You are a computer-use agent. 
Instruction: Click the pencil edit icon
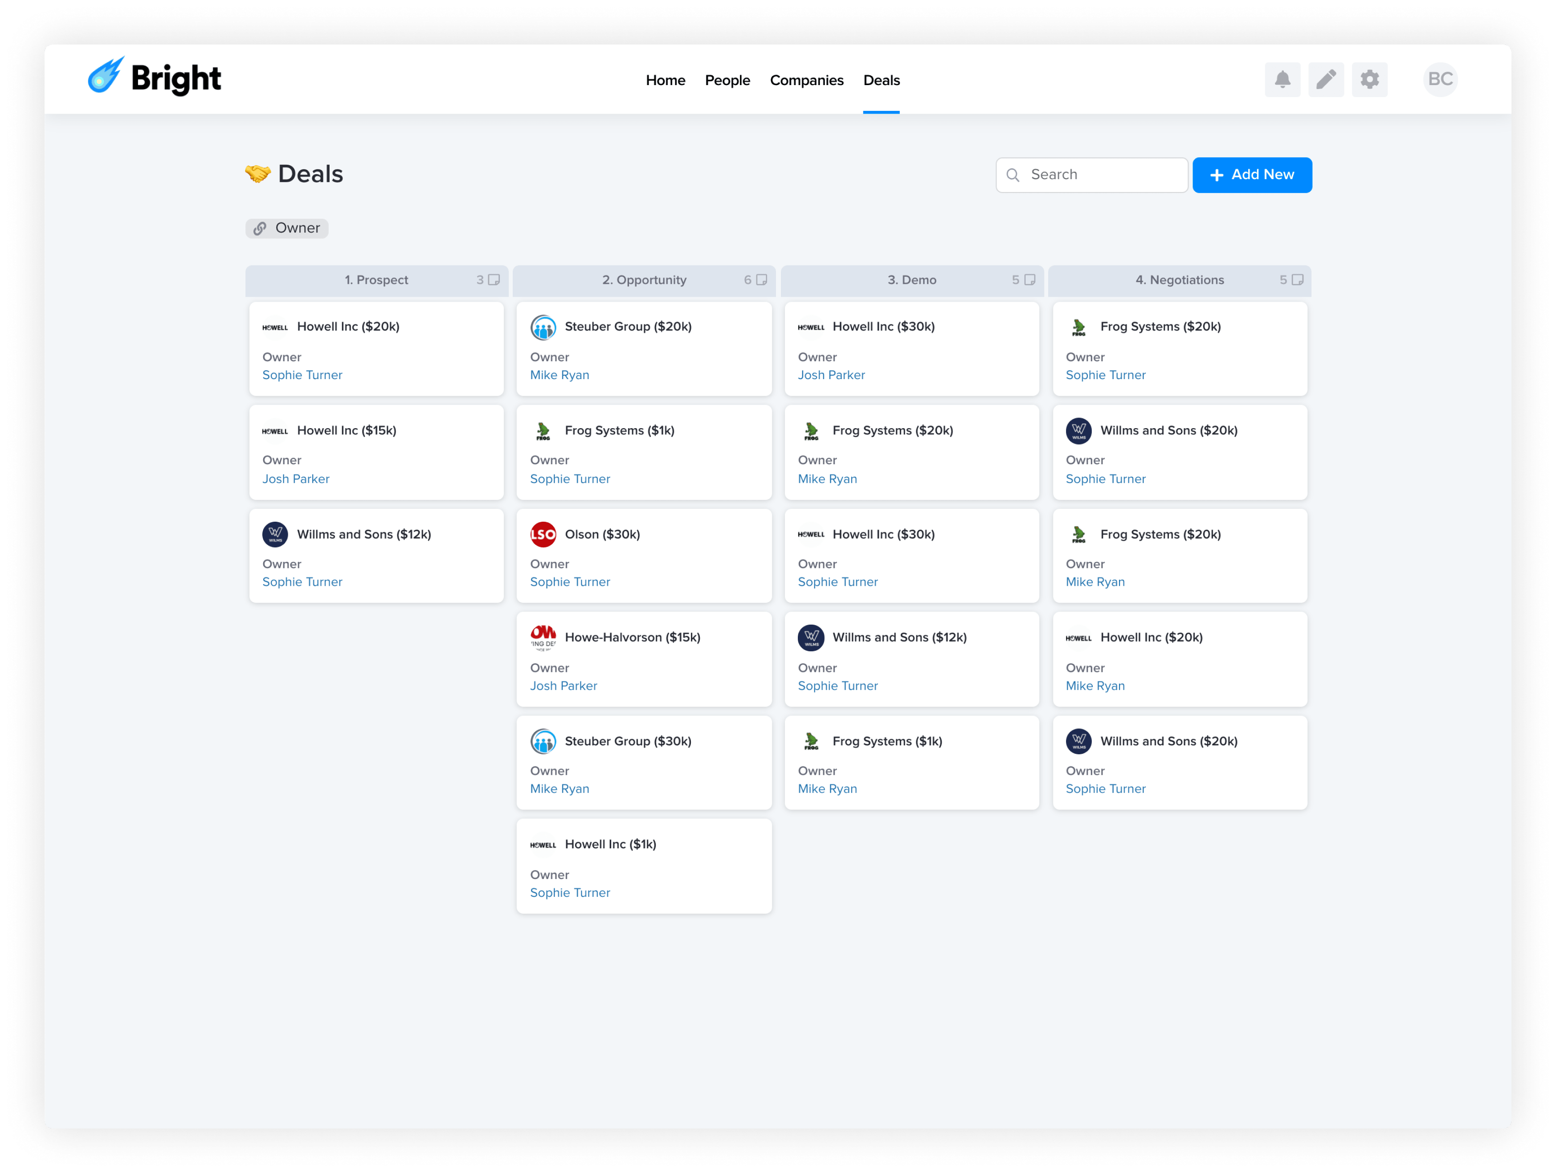(1325, 79)
